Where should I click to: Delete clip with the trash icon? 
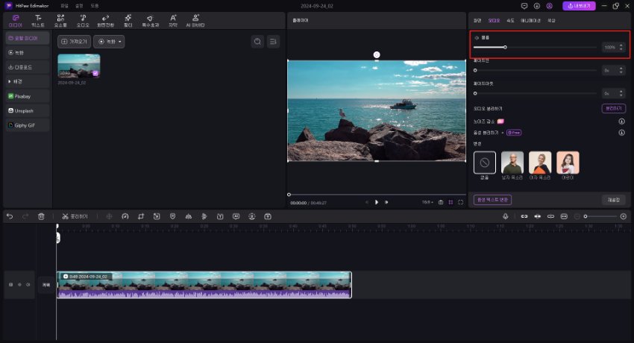pyautogui.click(x=41, y=216)
